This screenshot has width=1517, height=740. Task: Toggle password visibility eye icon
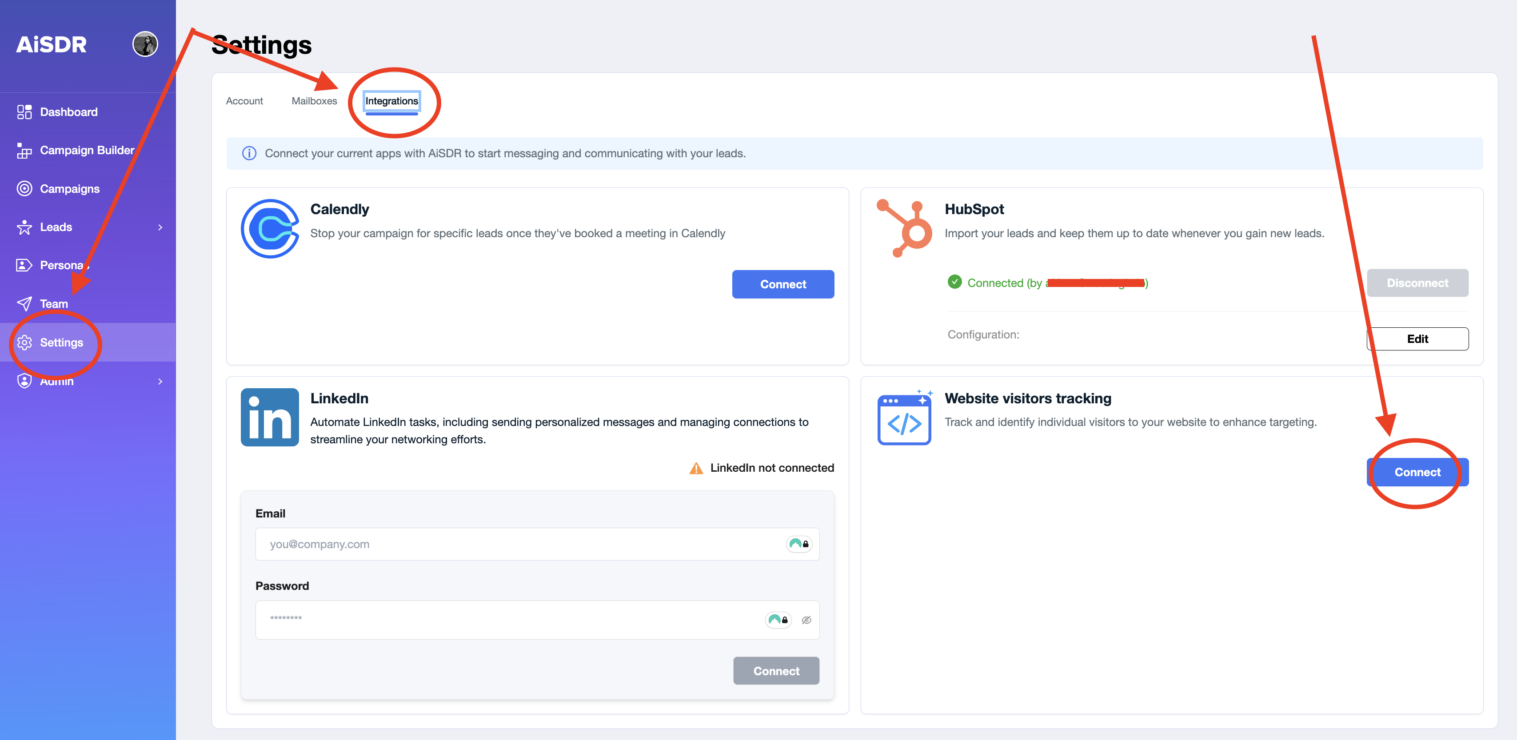807,620
